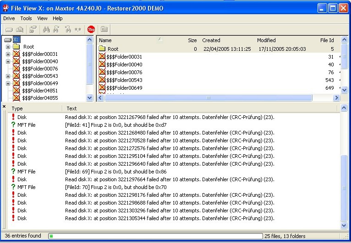Click the file list scroll-right arrow
Screen dimensions: 351x243
click(x=336, y=97)
